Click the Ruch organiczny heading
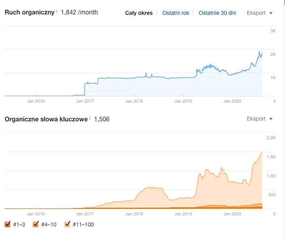 [29, 12]
